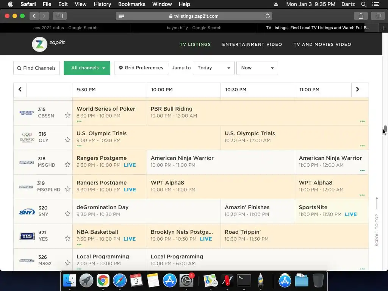
Task: Open WPT Alpha8 10:00 PM listing
Action: 221,186
